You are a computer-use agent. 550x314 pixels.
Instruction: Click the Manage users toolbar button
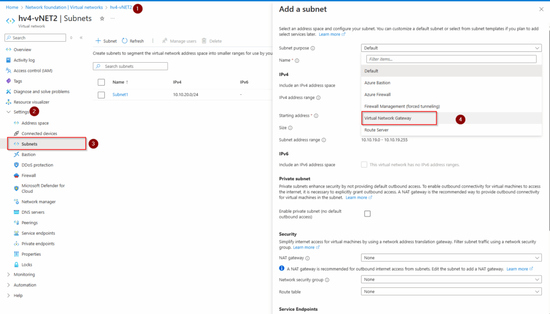coord(179,41)
